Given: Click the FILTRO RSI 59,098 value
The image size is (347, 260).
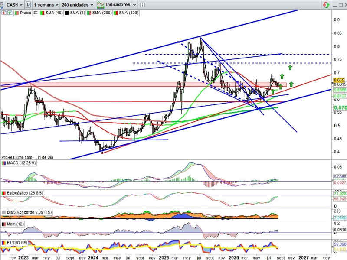Looking at the screenshot, I should point(340,244).
